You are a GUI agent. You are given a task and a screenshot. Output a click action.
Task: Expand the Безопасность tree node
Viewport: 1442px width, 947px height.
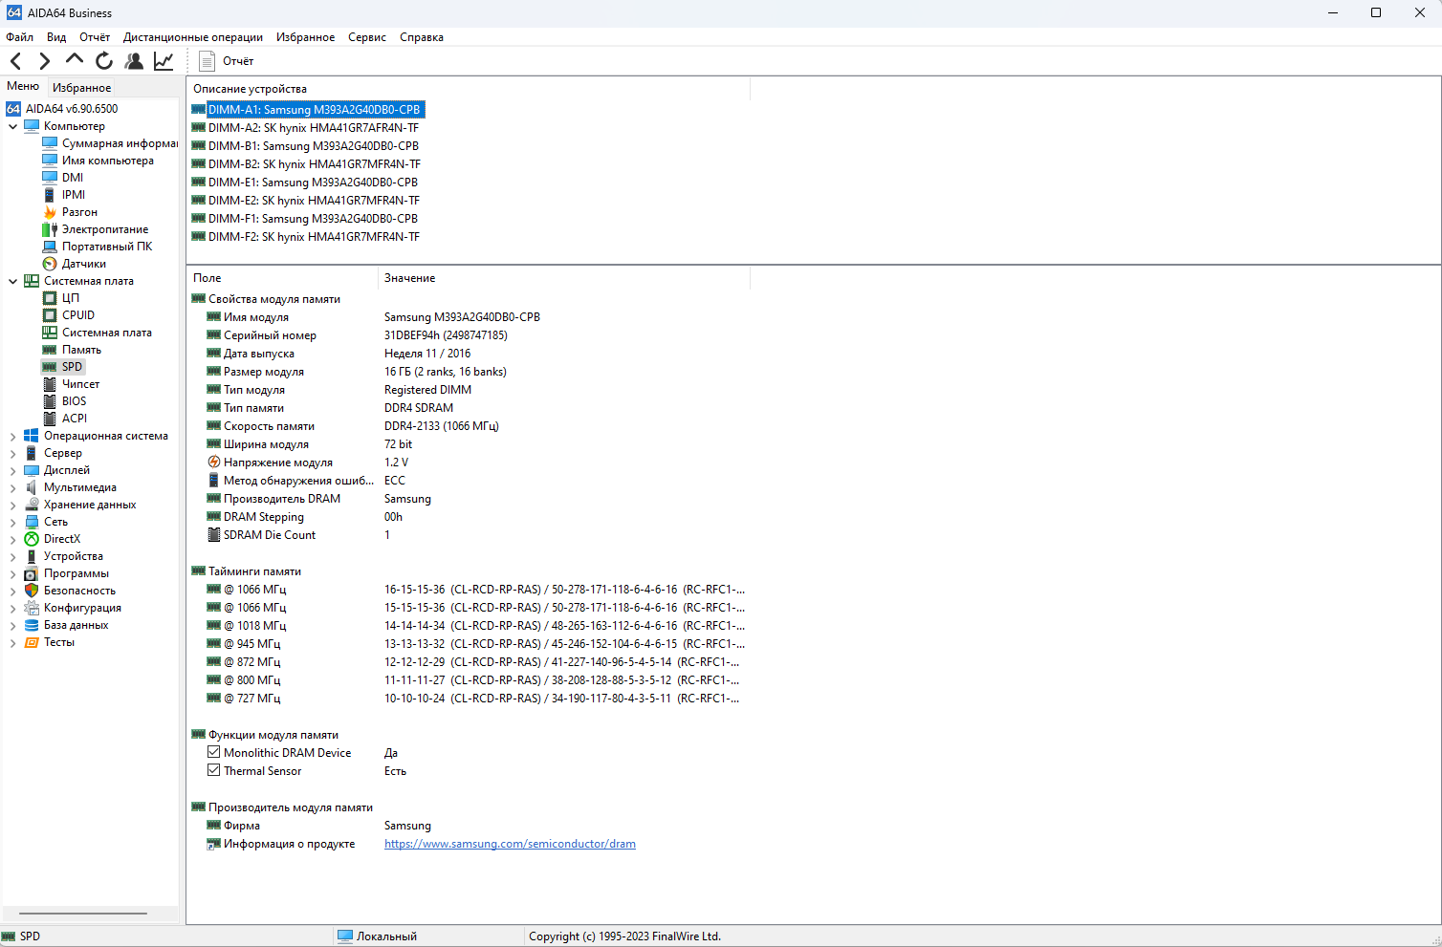(x=12, y=591)
